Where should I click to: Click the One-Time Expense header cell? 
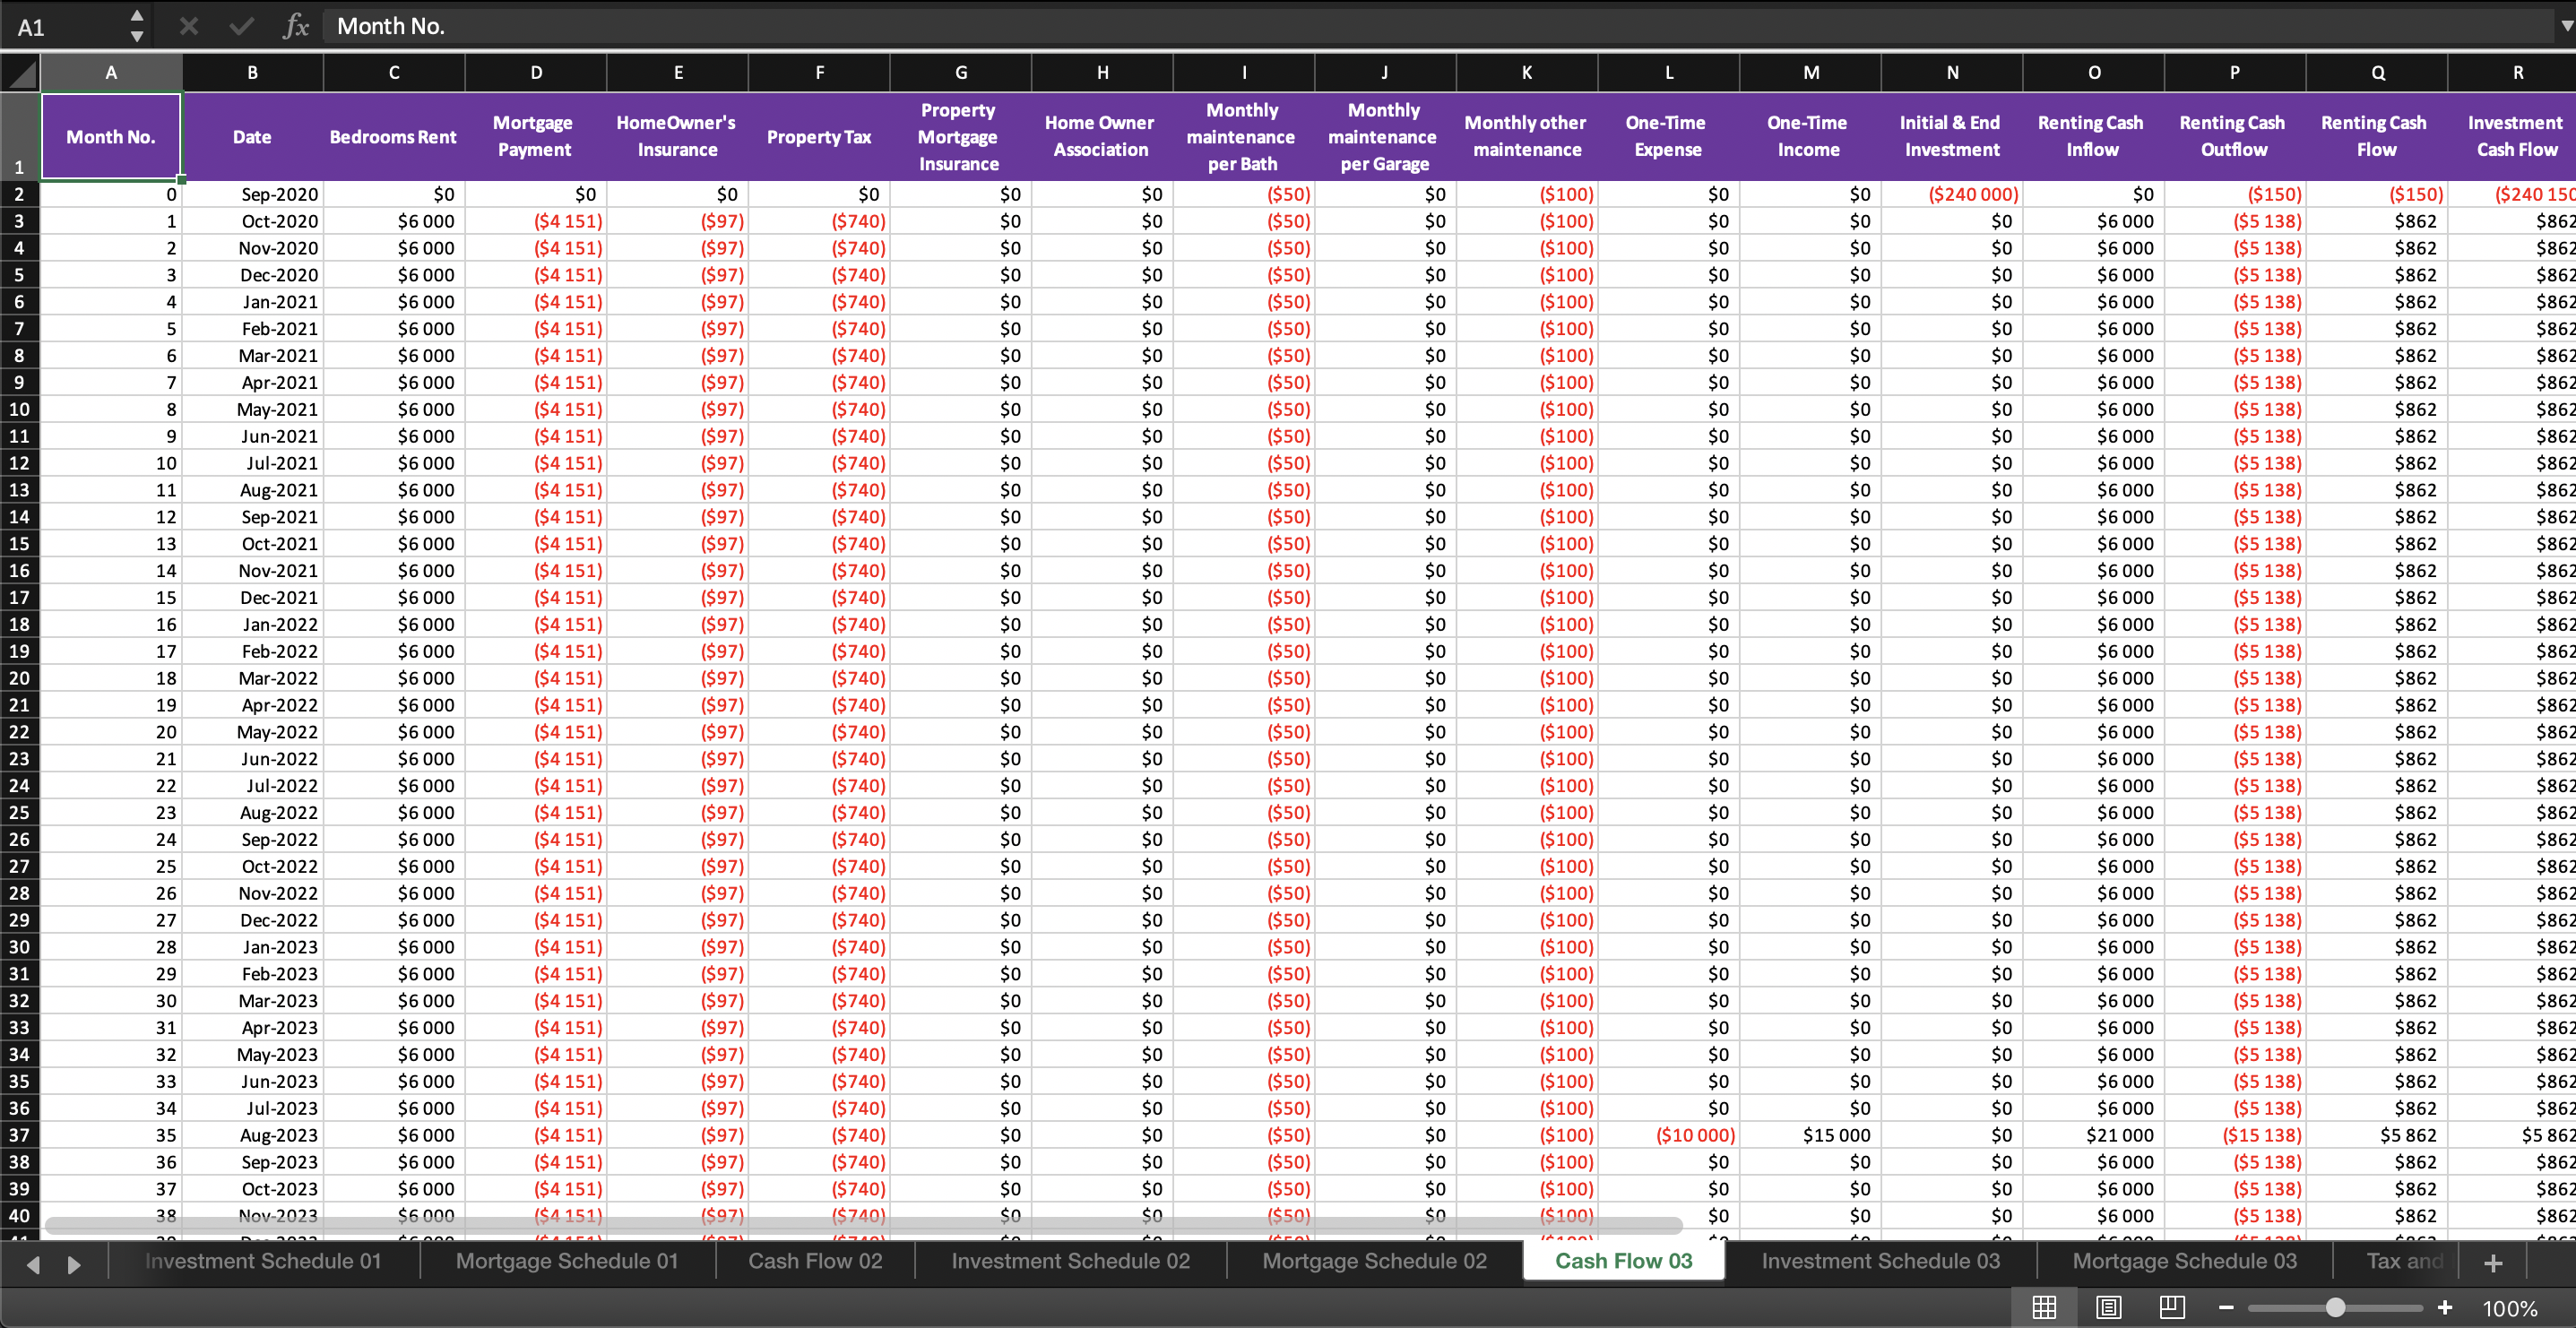pos(1669,137)
